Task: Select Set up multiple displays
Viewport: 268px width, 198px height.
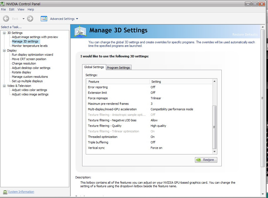Action: (27, 81)
